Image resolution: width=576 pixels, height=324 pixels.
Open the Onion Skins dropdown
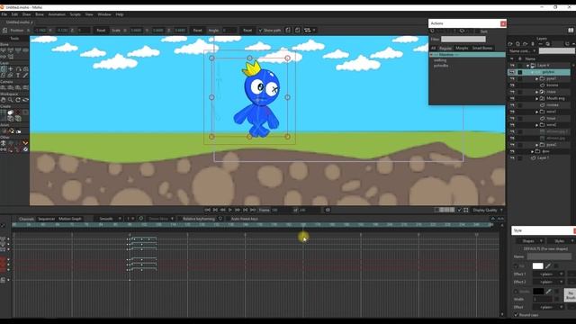coord(161,219)
